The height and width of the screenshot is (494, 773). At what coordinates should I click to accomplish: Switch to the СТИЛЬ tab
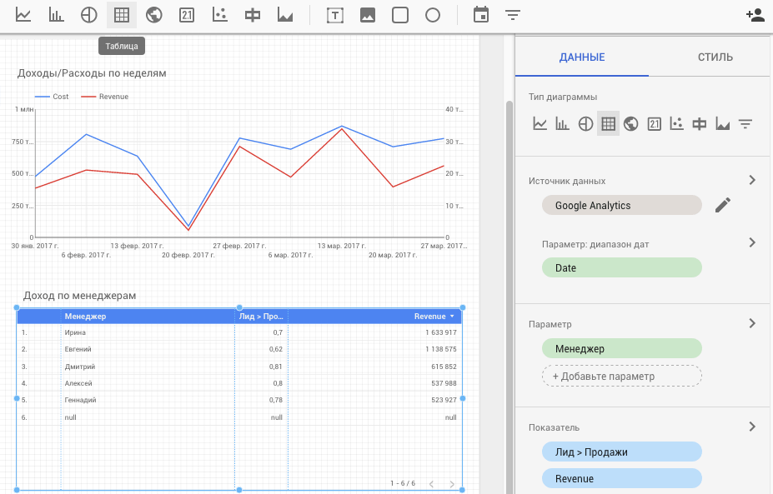[x=715, y=57]
